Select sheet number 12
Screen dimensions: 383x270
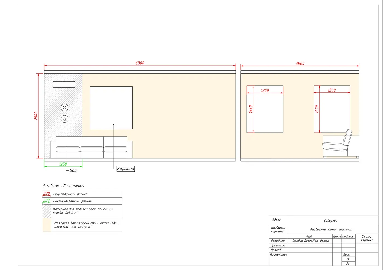[348, 259]
